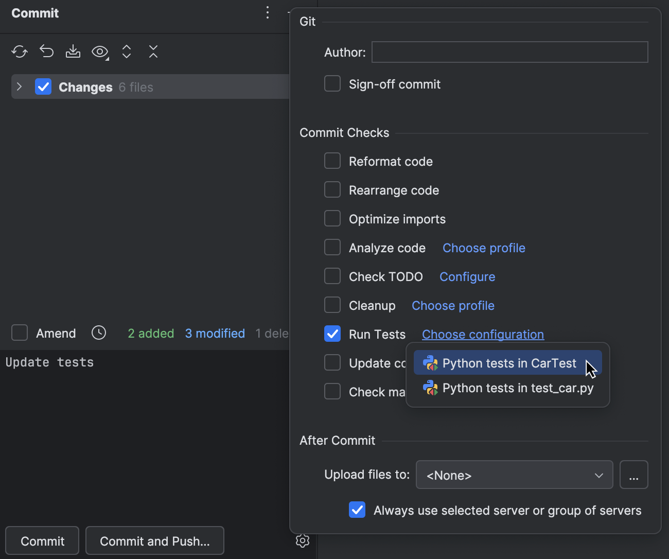The image size is (669, 559).
Task: Expand the Changes tree node
Action: (x=20, y=86)
